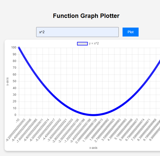This screenshot has width=160, height=156.
Task: Click the '-9.200000000000003' x-axis tick label
Action: point(16,128)
